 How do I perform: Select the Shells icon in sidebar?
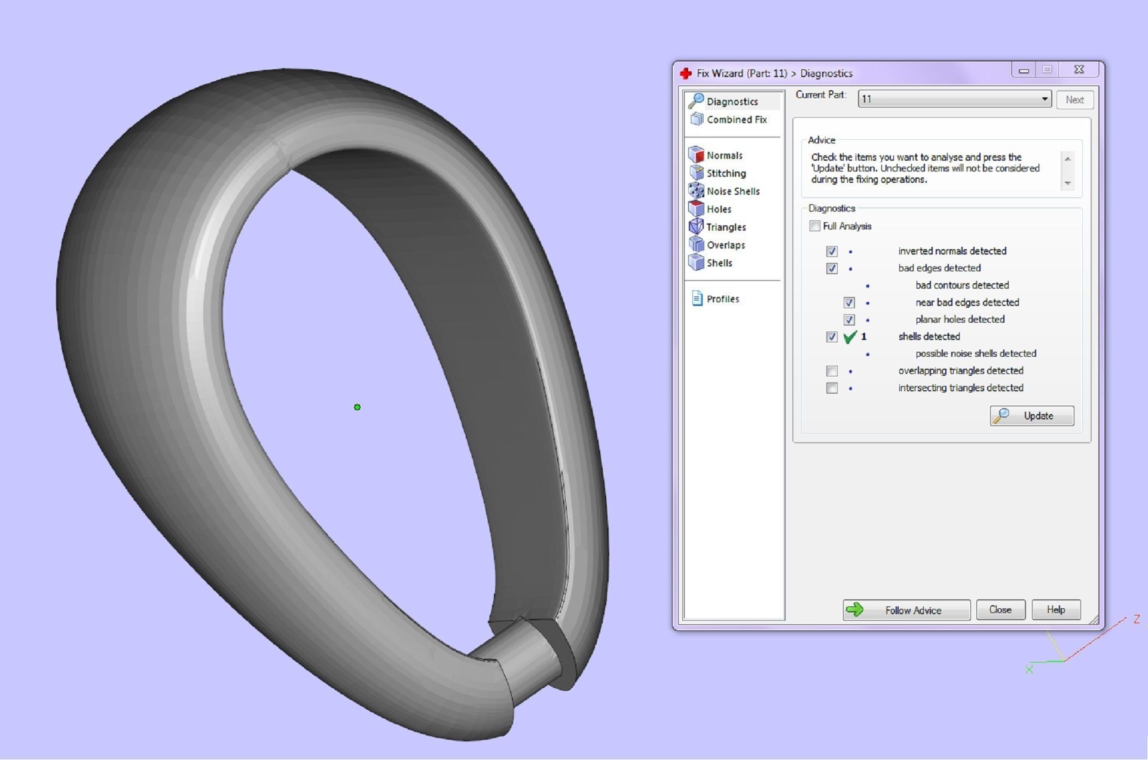click(x=696, y=262)
